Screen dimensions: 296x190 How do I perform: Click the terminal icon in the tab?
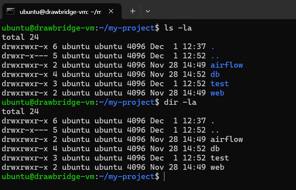pos(10,11)
